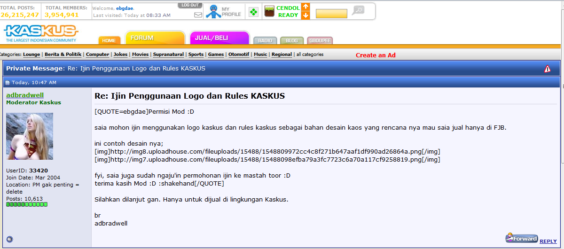This screenshot has width=564, height=249.
Task: Click the UserID 33420 text
Action: click(27, 171)
